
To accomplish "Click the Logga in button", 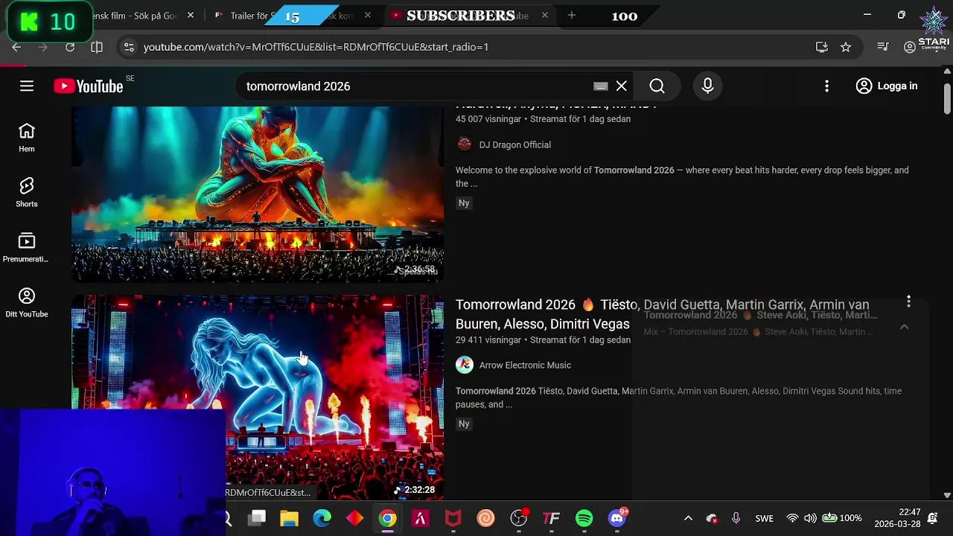I will (887, 86).
